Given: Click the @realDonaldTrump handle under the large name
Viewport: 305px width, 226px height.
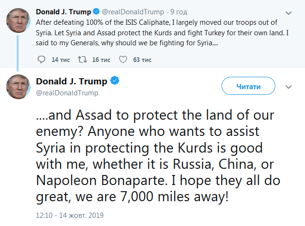Looking at the screenshot, I should tap(67, 93).
